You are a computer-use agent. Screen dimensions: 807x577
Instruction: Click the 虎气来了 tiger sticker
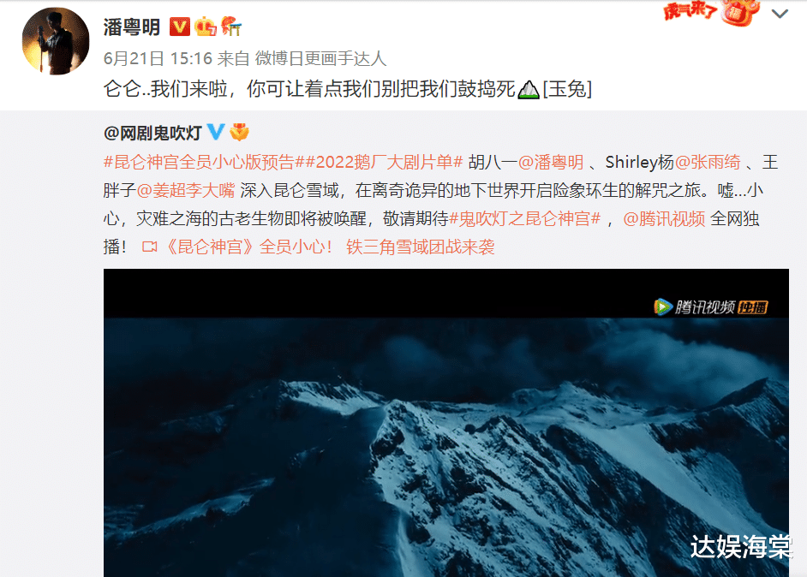pyautogui.click(x=711, y=12)
